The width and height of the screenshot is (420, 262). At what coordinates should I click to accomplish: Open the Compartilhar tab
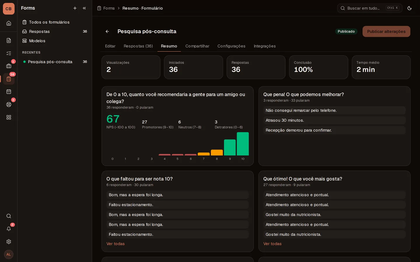(197, 46)
